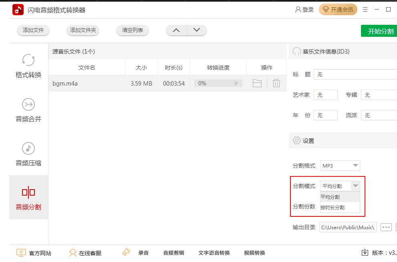Delete bgm.m4a with trash icon

(276, 83)
